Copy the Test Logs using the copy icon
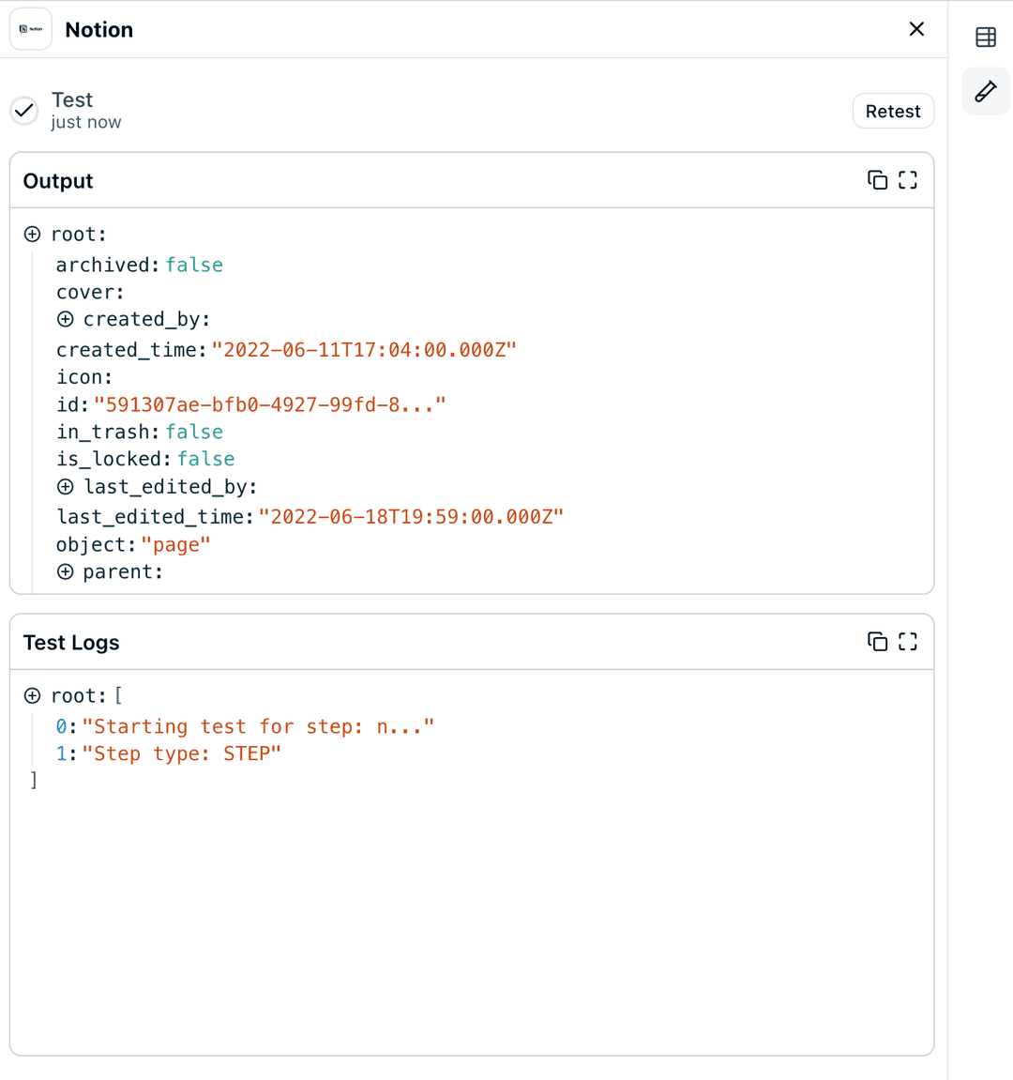1013x1080 pixels. pos(877,641)
